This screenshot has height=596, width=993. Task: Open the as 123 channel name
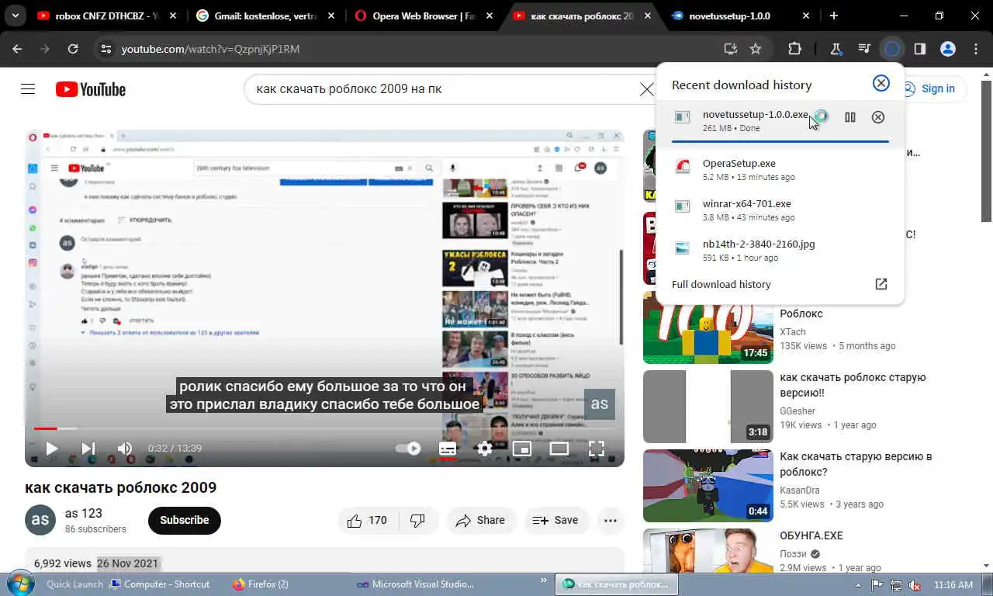click(x=84, y=513)
